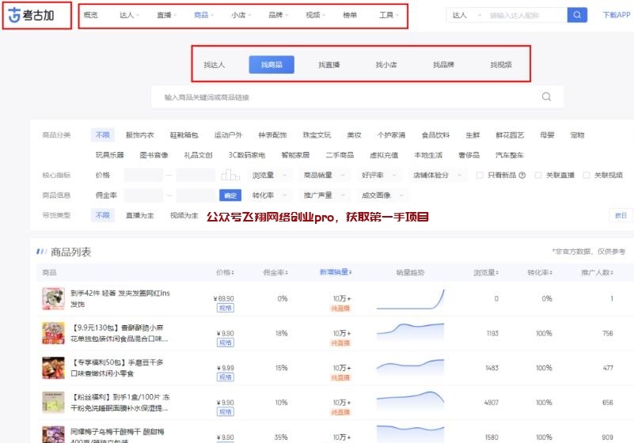Open the 香酥酥脆小麻花 product thumbnail
Screen dimensions: 634x443
(53, 333)
